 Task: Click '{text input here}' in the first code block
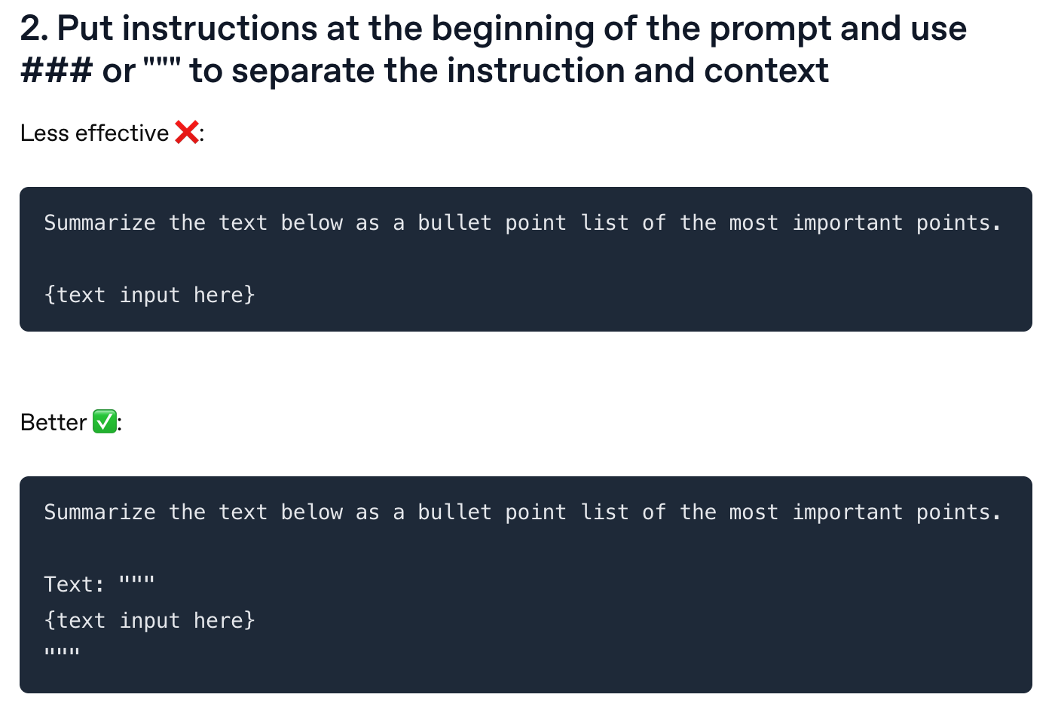tap(150, 295)
